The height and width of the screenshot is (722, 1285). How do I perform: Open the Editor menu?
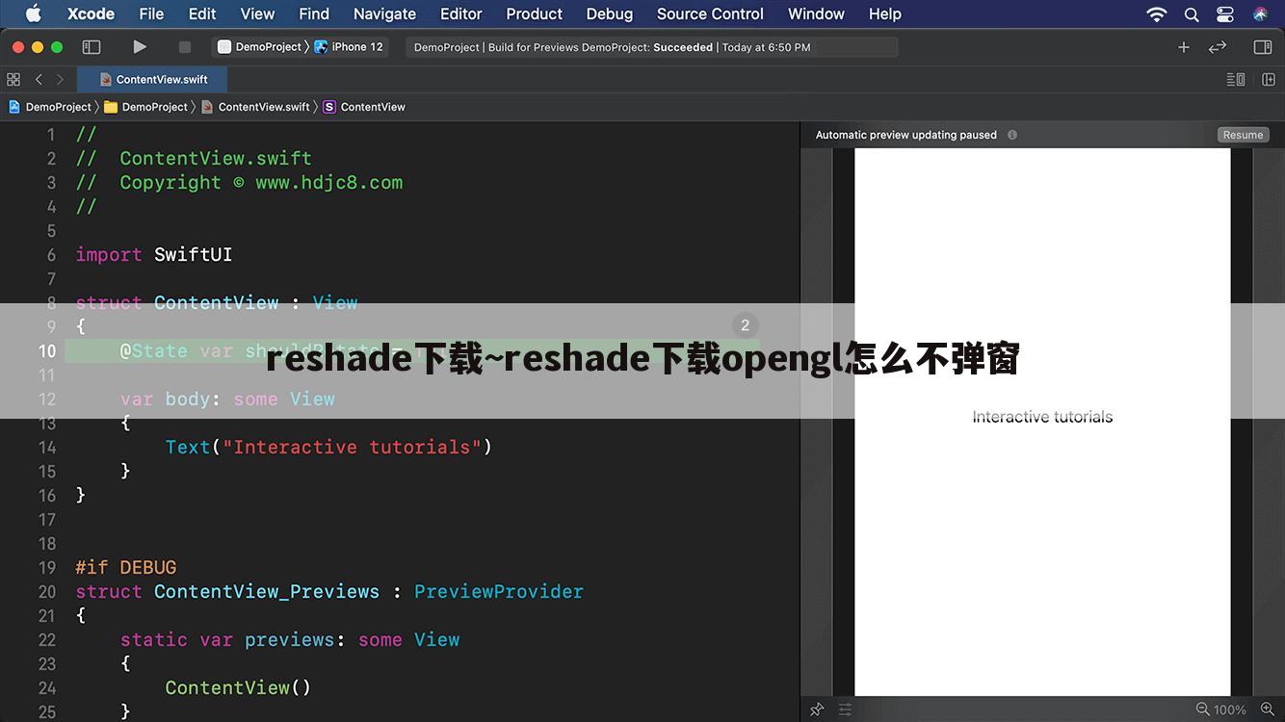point(460,13)
